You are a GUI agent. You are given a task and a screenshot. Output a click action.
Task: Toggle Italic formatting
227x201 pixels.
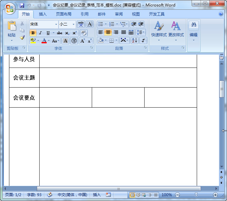[x=40, y=33]
